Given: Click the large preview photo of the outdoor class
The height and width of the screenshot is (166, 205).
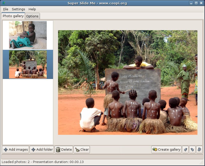Looking at the screenshot, I should point(128,82).
